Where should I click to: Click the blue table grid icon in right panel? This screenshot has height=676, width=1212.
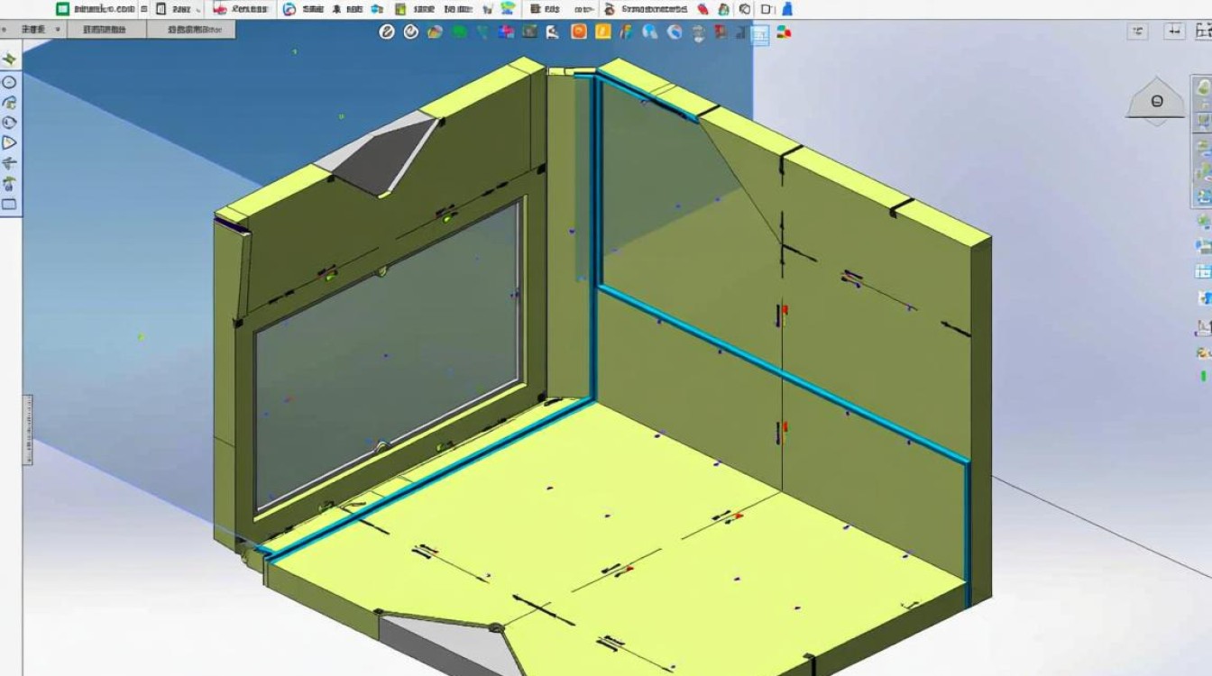(x=1203, y=271)
